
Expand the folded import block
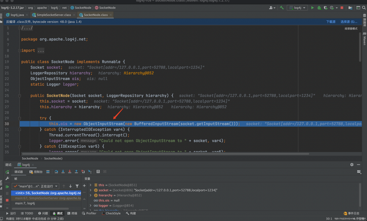(19, 51)
